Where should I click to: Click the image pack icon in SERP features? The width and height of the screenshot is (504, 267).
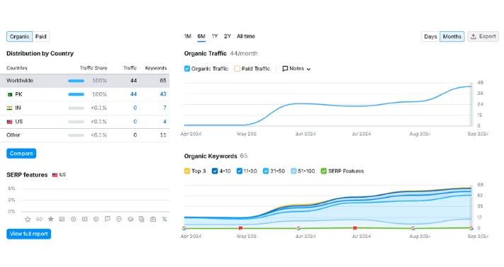pos(62,219)
